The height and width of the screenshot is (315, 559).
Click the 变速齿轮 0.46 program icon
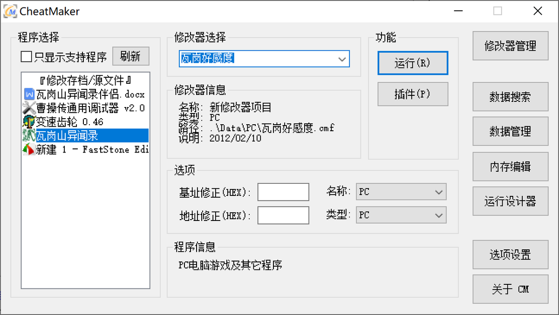29,122
